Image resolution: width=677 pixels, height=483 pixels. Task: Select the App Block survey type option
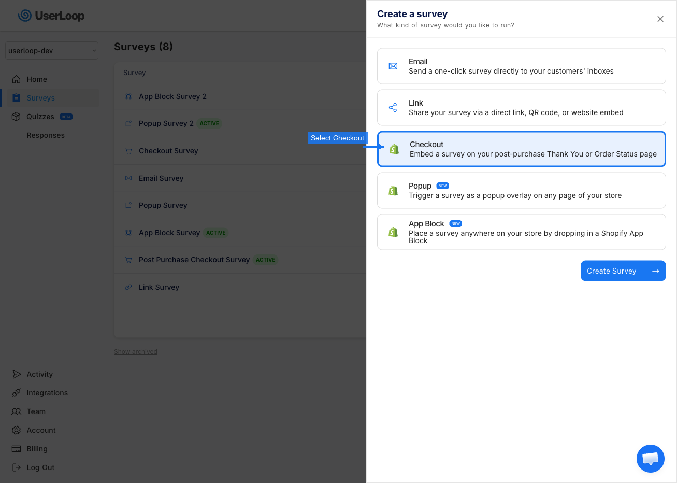[521, 232]
